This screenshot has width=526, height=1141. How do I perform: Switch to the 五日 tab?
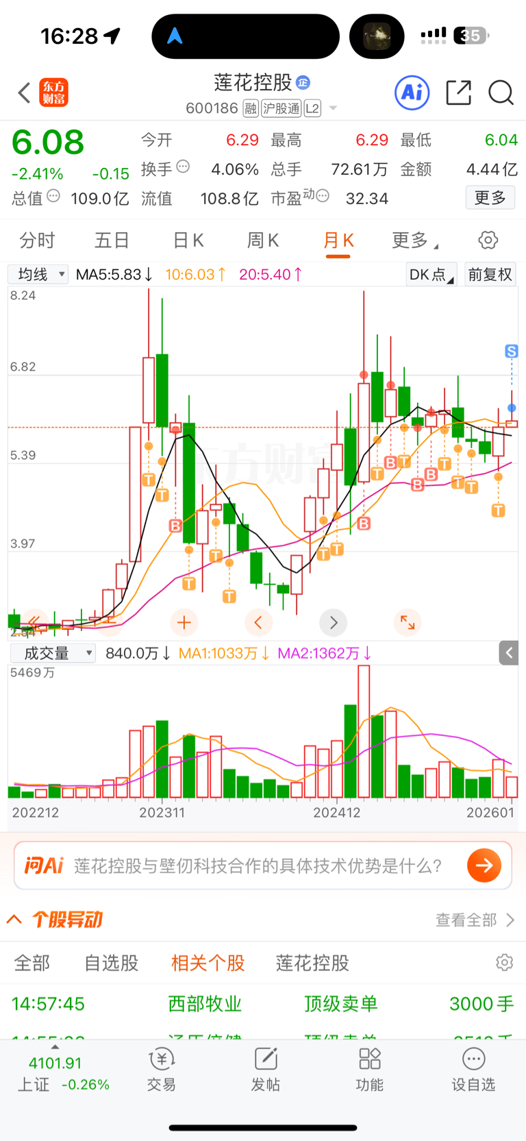[x=112, y=241]
